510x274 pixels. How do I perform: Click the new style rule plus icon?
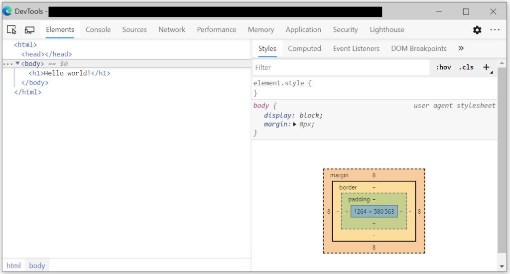487,67
